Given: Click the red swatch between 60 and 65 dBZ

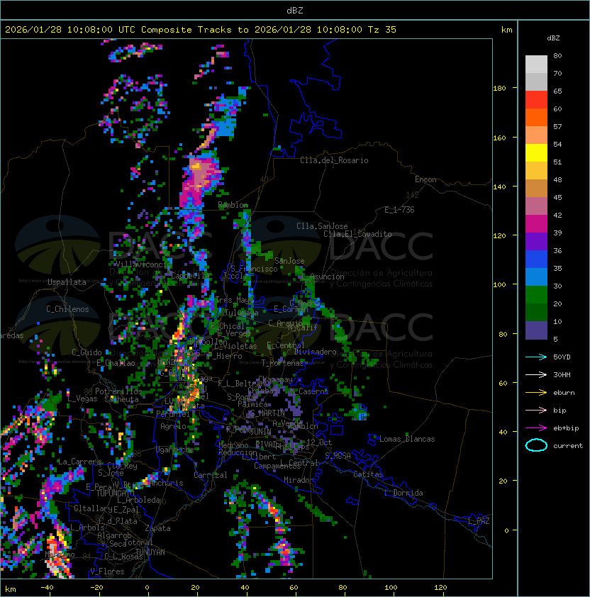Looking at the screenshot, I should 536,100.
